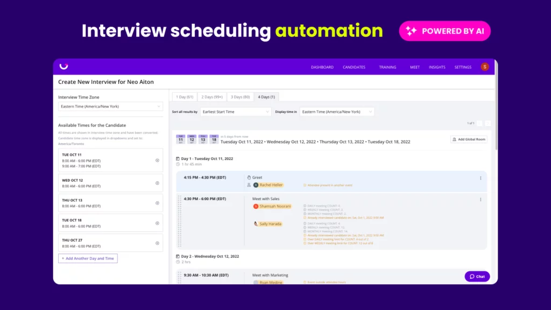
Task: Open the Chat widget
Action: click(x=477, y=277)
